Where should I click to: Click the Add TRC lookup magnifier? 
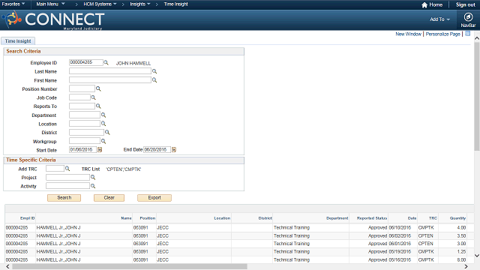67,169
